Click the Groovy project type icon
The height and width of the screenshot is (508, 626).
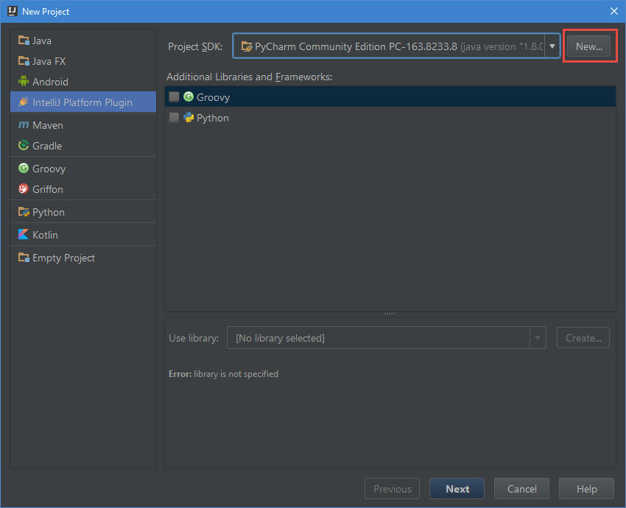tap(24, 169)
